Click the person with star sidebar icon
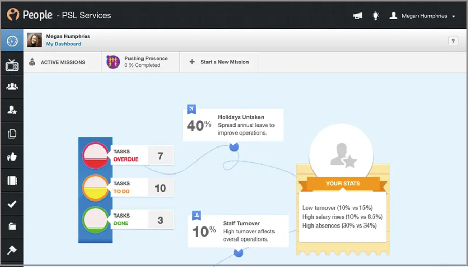469x267 pixels. tap(12, 110)
